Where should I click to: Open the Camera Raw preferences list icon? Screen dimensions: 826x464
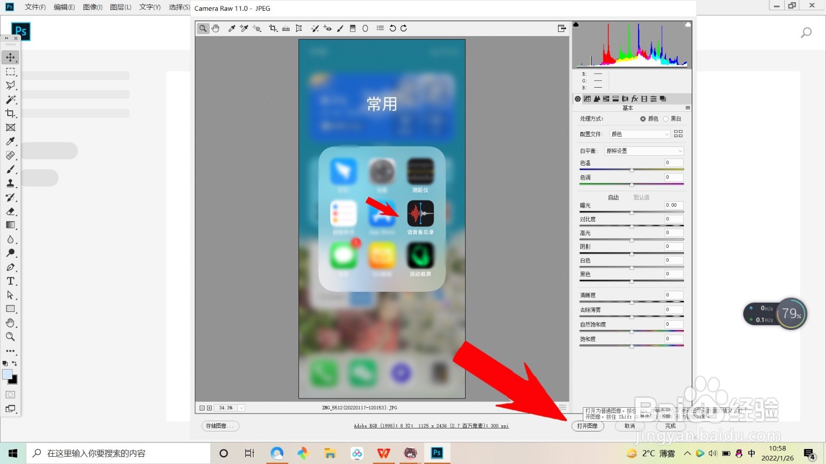coord(380,28)
